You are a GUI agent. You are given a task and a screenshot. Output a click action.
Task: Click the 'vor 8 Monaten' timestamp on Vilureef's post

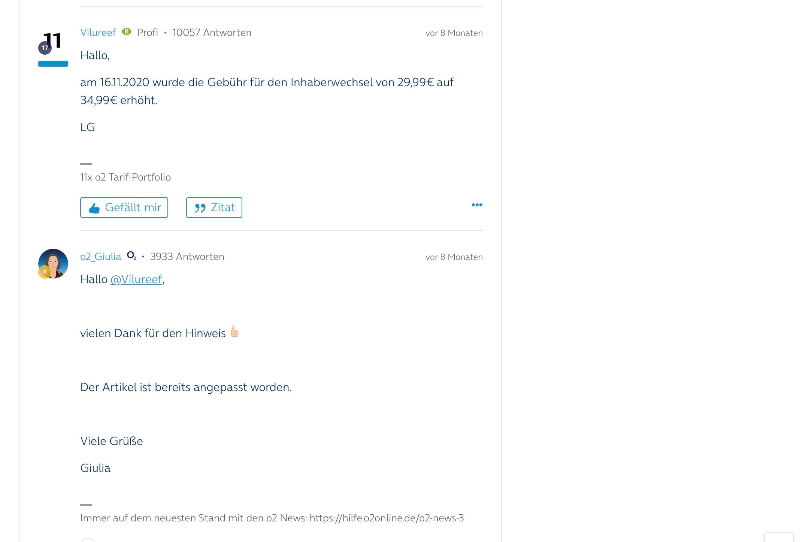(454, 33)
